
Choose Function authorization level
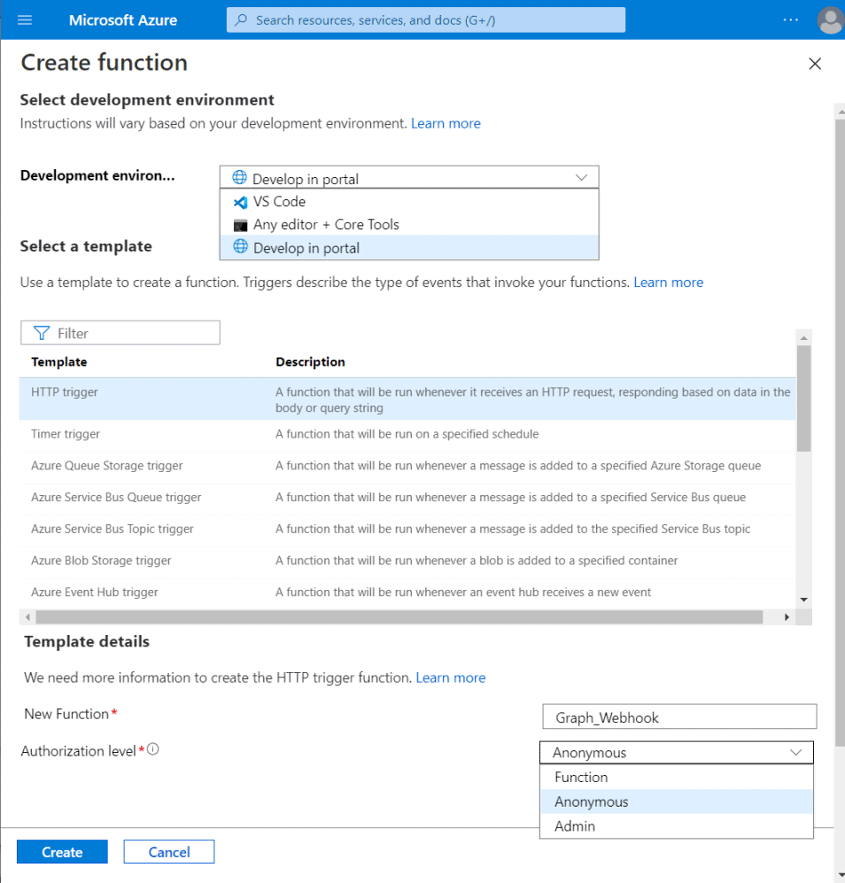click(677, 777)
